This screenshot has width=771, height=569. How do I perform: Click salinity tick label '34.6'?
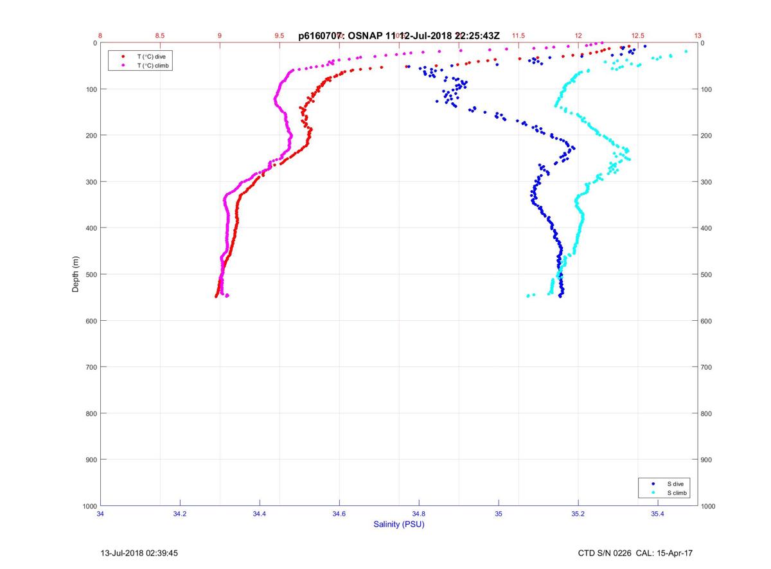[339, 514]
